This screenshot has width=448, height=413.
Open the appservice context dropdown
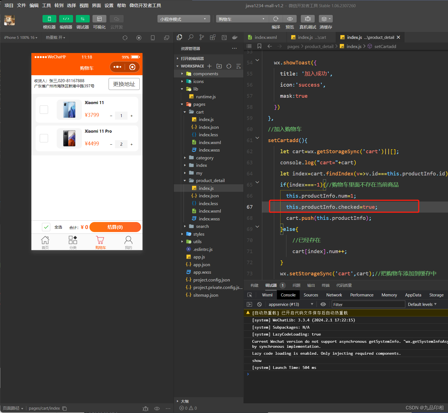point(291,304)
